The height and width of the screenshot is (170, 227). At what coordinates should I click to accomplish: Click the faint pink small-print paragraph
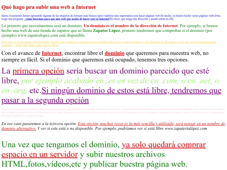point(113,112)
